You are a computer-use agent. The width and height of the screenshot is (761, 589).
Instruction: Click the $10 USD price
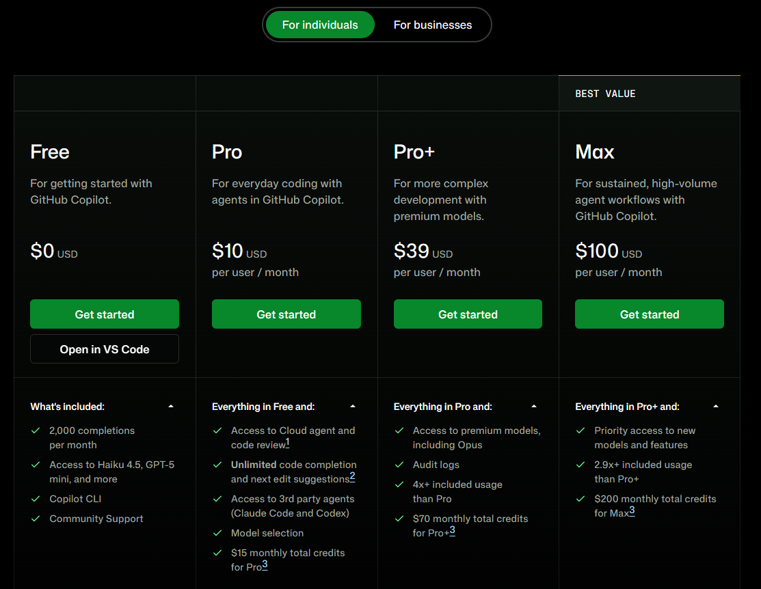coord(239,251)
